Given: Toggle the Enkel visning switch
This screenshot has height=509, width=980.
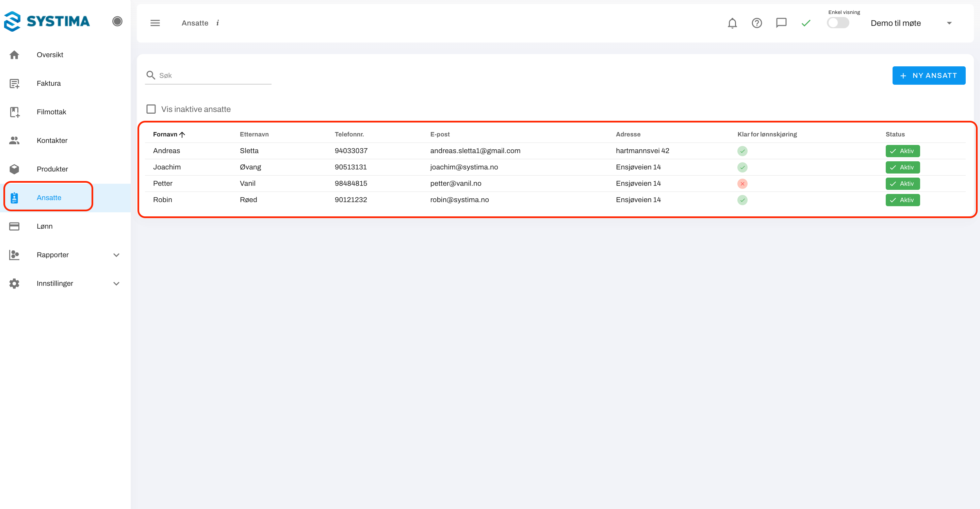Looking at the screenshot, I should [x=838, y=23].
